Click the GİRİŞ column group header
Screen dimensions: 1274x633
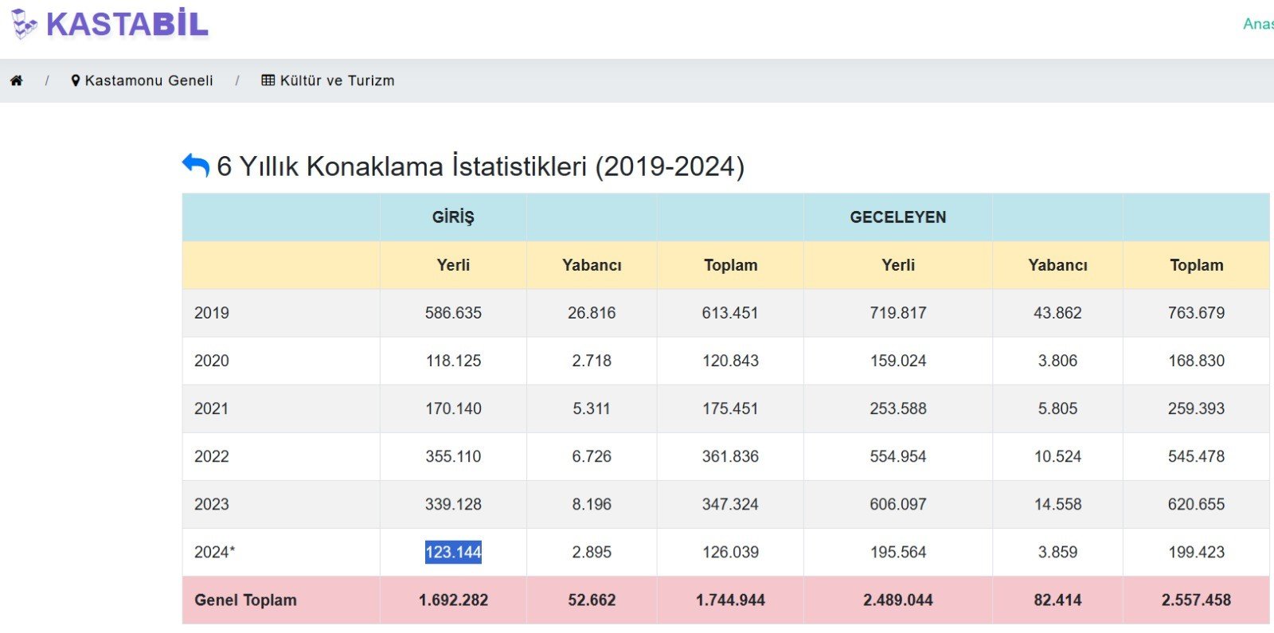click(453, 217)
